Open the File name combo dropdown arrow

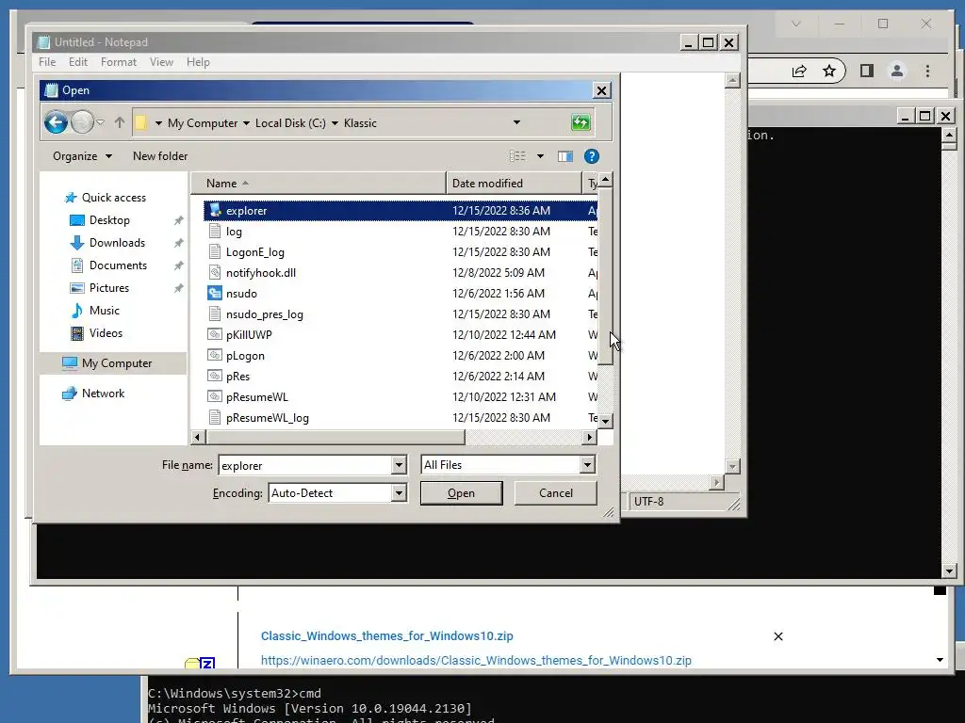coord(399,465)
